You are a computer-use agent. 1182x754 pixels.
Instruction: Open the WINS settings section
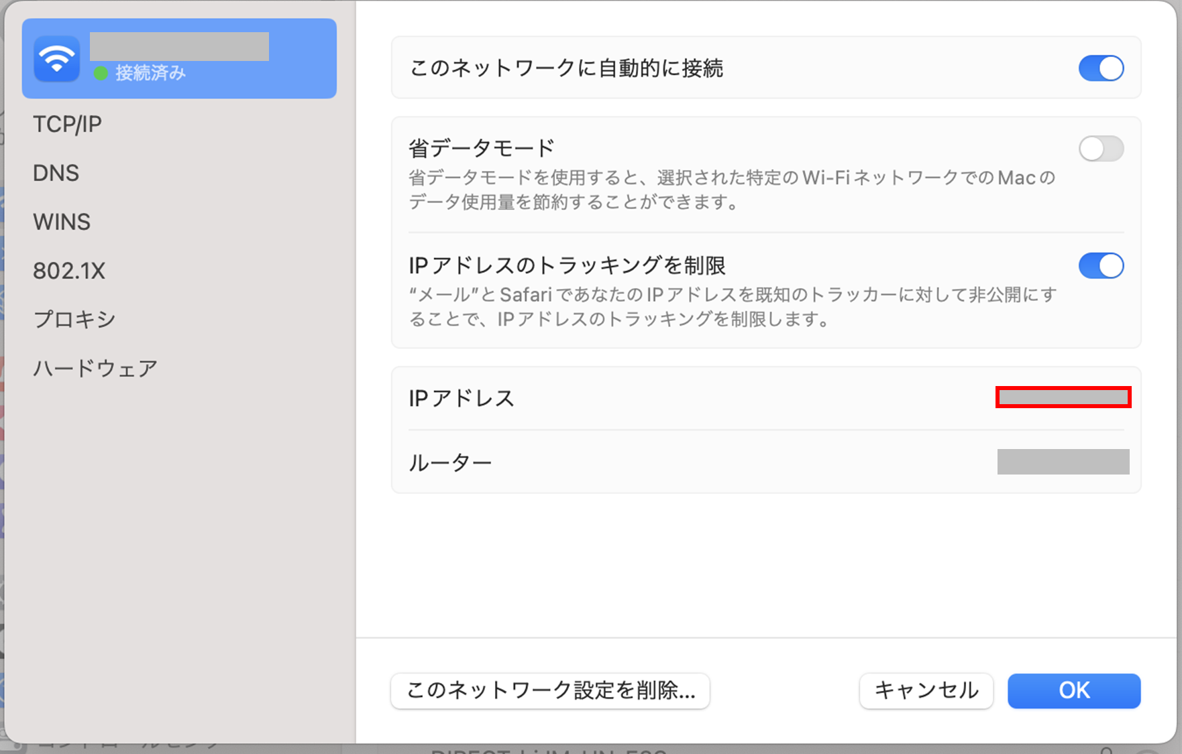click(62, 223)
